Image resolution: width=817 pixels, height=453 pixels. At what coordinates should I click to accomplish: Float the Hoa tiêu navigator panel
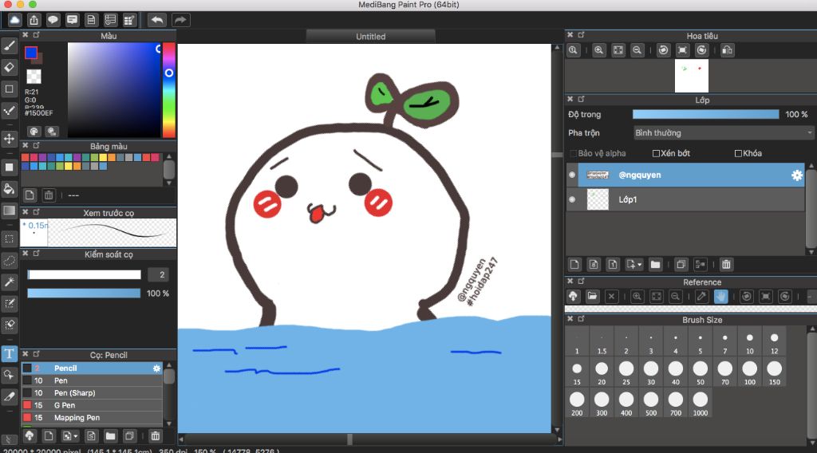click(582, 35)
